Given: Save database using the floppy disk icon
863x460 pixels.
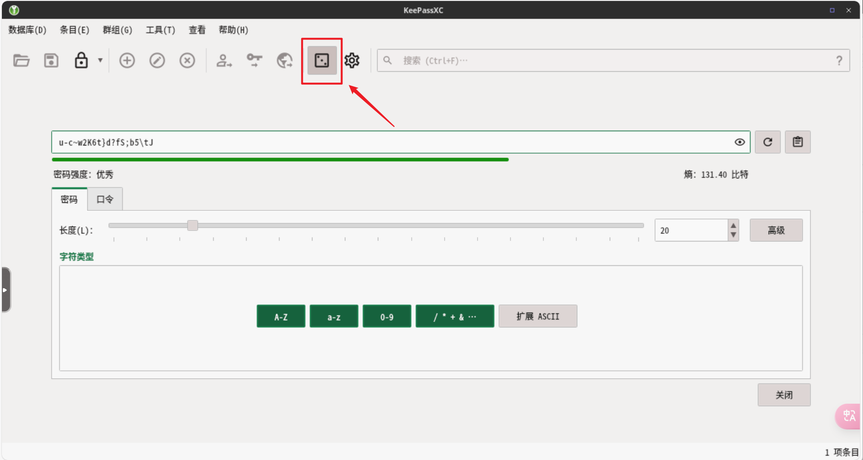Looking at the screenshot, I should 51,61.
